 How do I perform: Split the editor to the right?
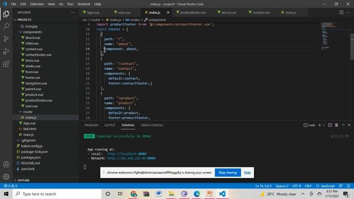(341, 12)
